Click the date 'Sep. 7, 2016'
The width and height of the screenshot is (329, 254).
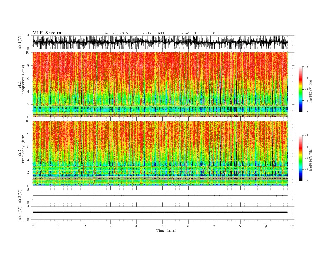[x=116, y=33]
